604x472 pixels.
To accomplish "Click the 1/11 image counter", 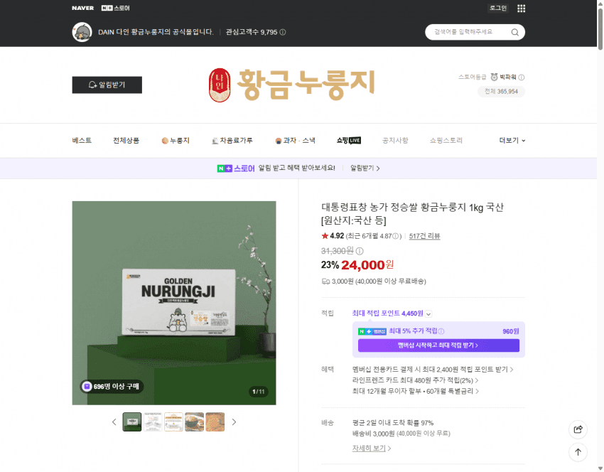I will click(x=259, y=392).
